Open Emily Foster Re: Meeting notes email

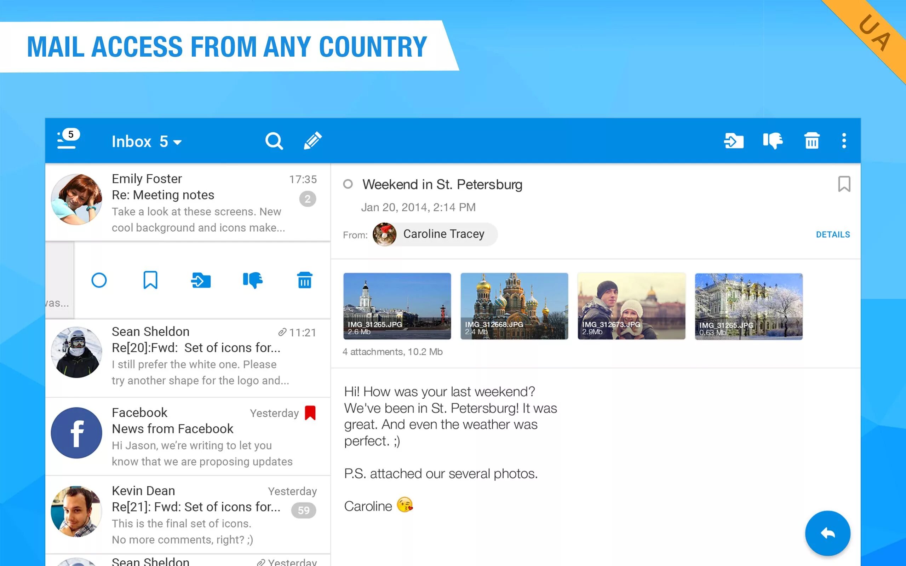(x=195, y=202)
